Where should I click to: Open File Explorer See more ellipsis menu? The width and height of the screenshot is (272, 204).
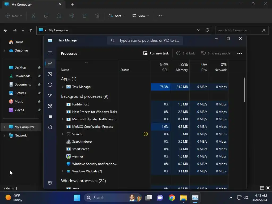[160, 16]
